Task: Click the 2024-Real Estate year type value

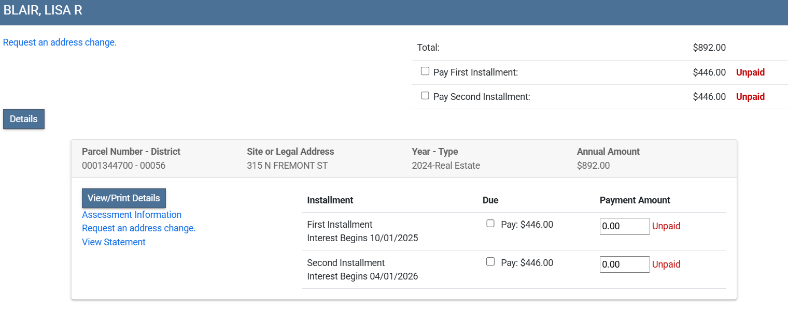Action: 446,166
